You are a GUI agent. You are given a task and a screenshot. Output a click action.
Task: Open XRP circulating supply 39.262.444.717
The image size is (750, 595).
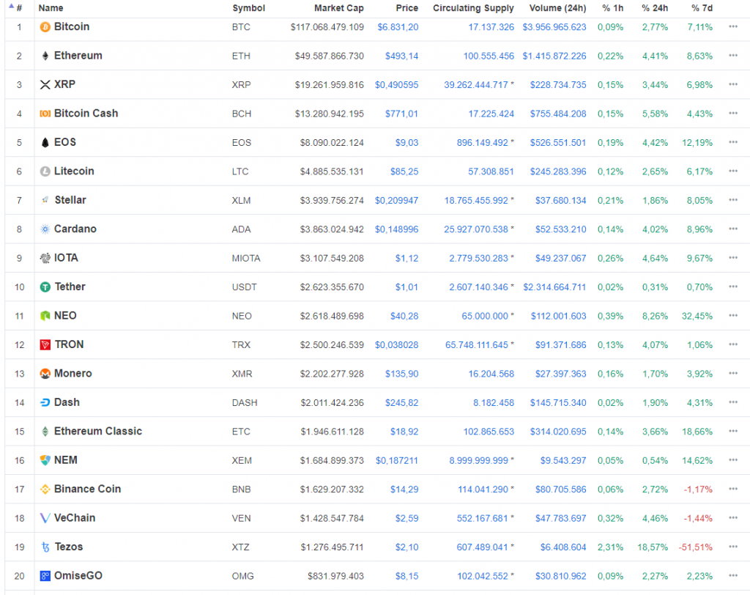pos(476,85)
